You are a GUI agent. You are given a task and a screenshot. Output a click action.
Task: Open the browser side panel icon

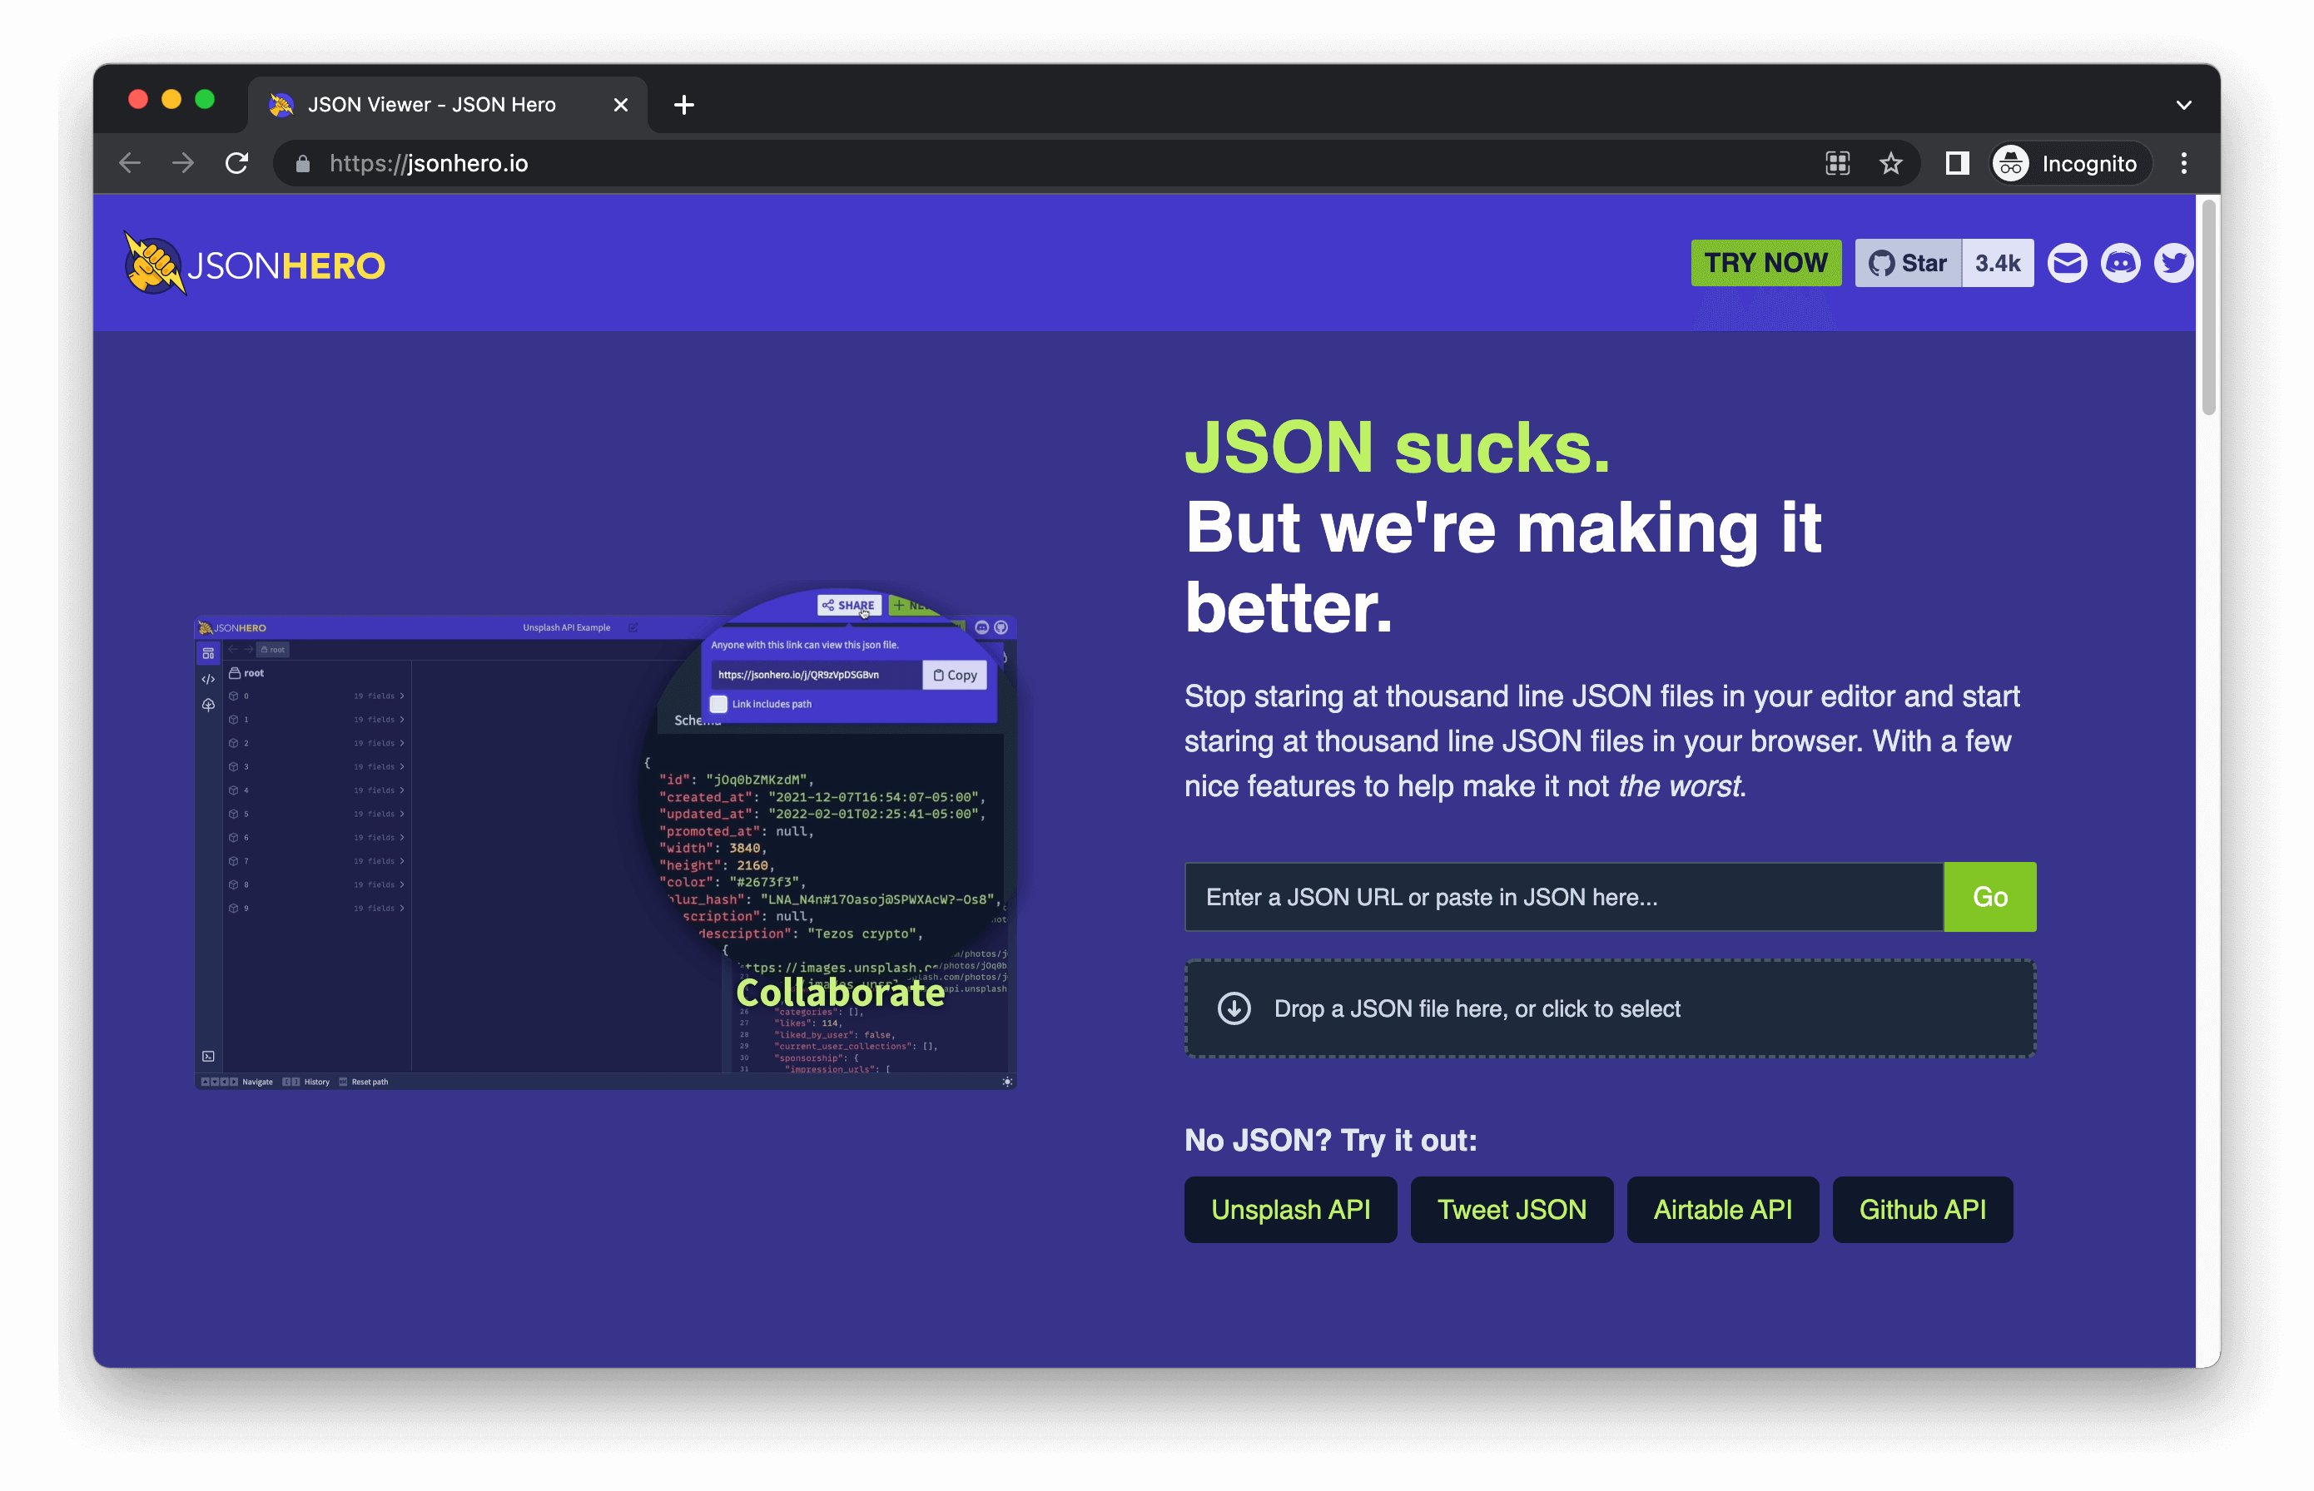point(1957,164)
